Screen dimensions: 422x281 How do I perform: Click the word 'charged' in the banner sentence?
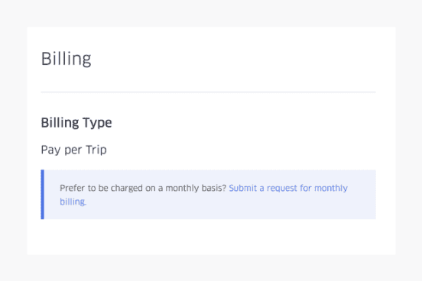point(126,189)
